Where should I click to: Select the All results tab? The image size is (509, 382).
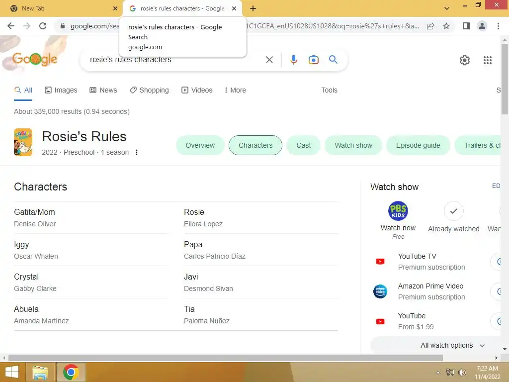23,91
